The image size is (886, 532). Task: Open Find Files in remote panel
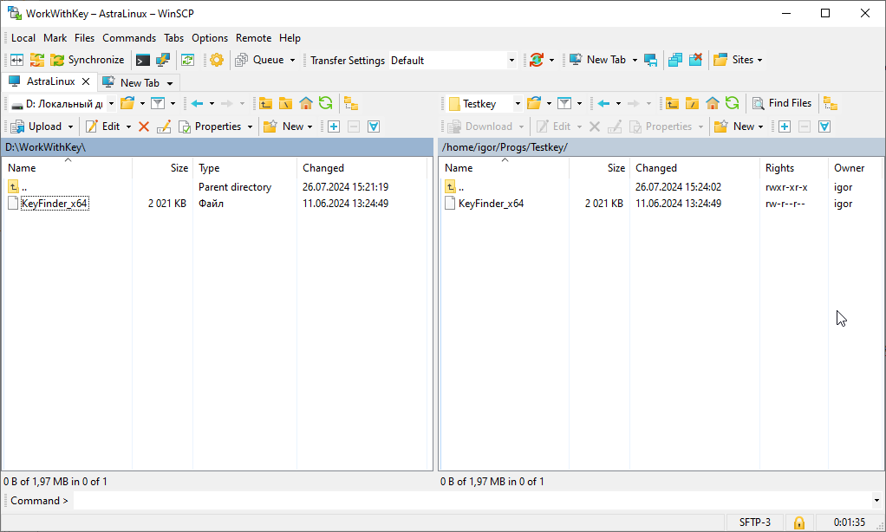[782, 103]
